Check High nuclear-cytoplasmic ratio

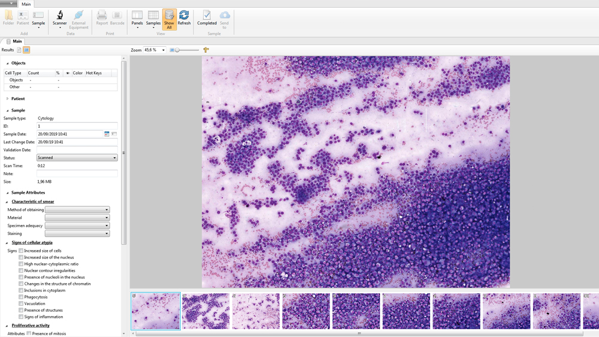21,264
